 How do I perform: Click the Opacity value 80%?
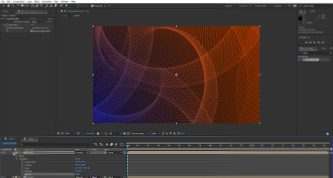(77, 174)
